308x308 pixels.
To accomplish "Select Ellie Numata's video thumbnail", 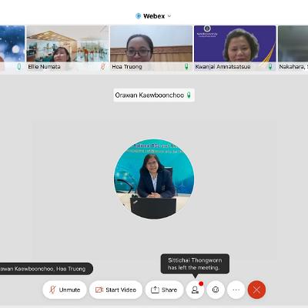I will point(68,48).
